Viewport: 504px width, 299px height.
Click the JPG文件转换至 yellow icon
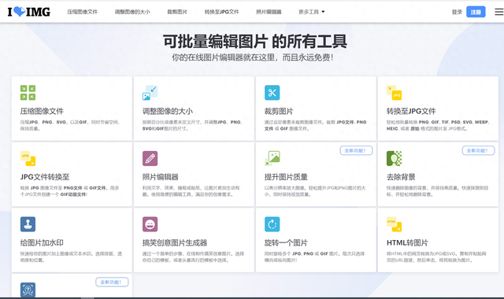28,158
